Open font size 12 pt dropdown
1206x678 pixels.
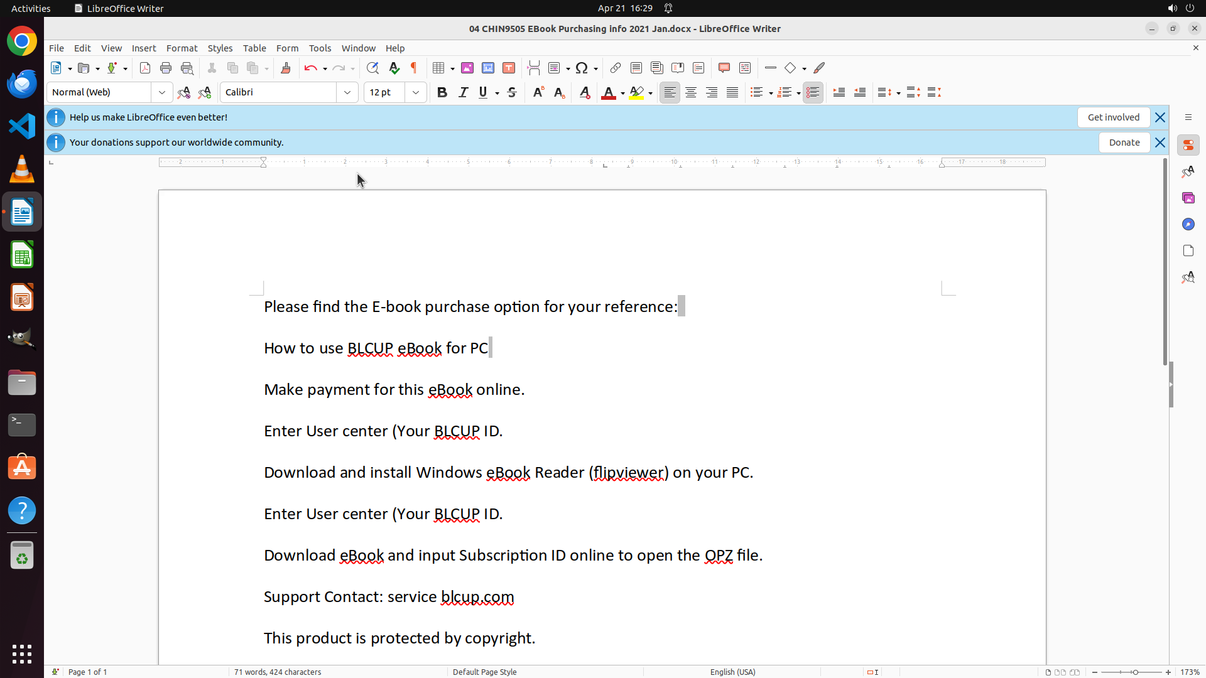tap(416, 92)
